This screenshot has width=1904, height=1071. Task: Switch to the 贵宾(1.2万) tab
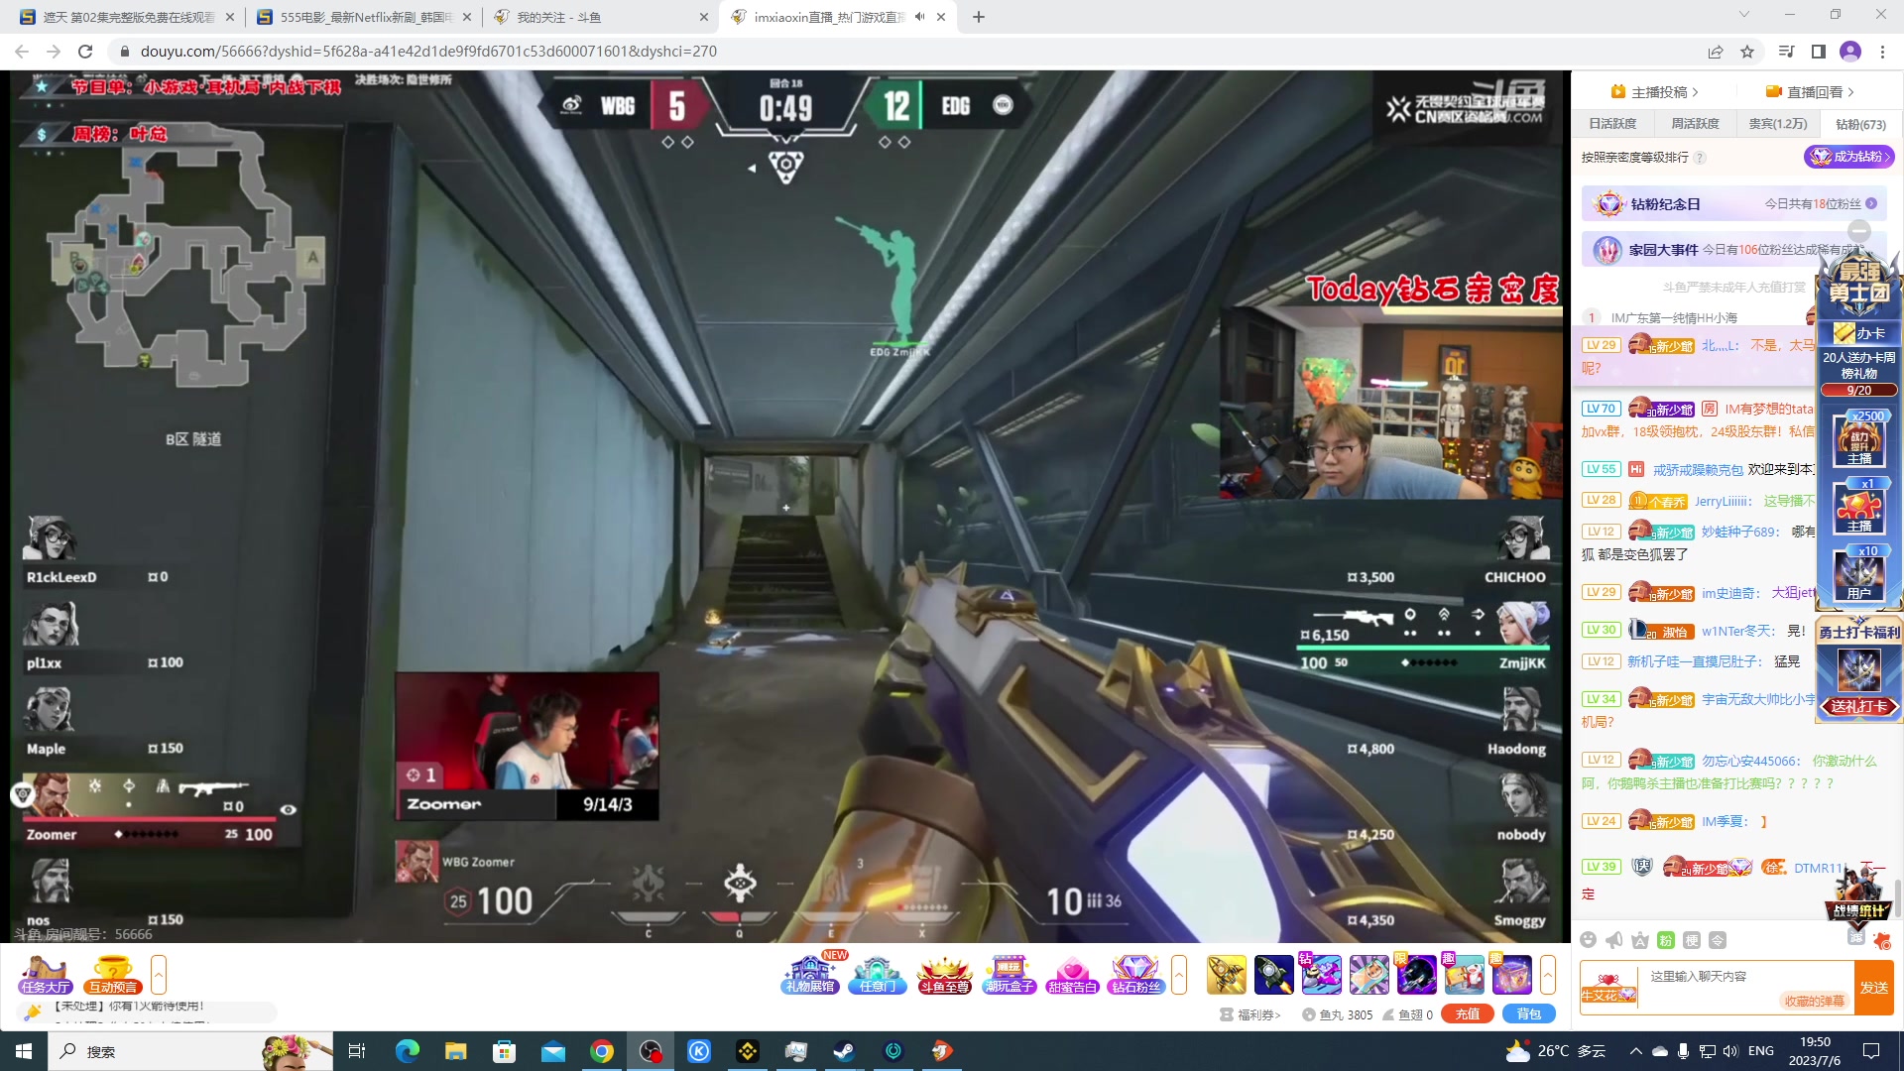[x=1778, y=124]
